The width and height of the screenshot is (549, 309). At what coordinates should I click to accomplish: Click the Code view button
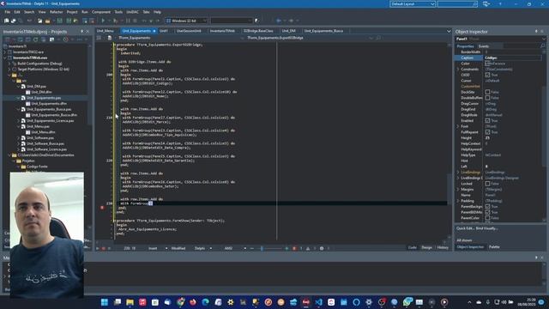click(x=412, y=248)
